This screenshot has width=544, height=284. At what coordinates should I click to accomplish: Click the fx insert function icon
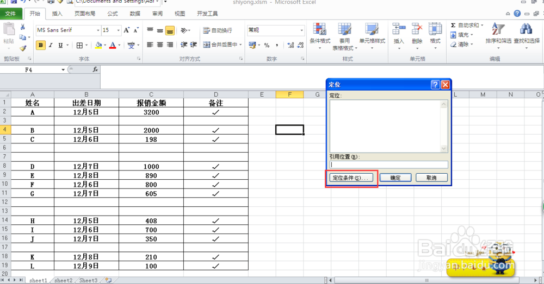point(95,70)
